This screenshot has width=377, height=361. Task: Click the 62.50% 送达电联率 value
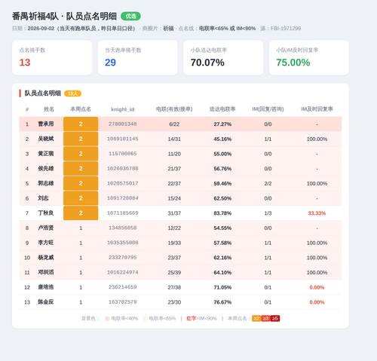[222, 198]
